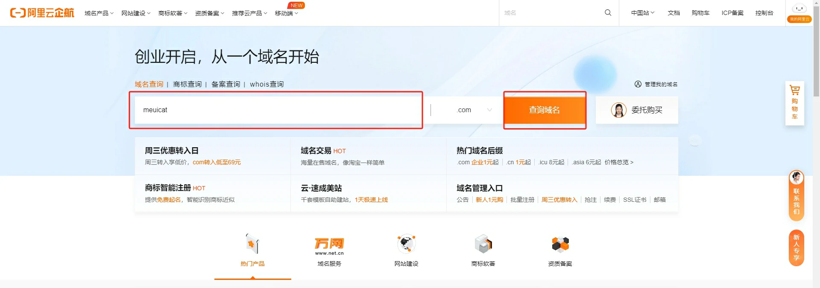Open the 网站建设 globe icon
The image size is (820, 288).
coord(406,245)
